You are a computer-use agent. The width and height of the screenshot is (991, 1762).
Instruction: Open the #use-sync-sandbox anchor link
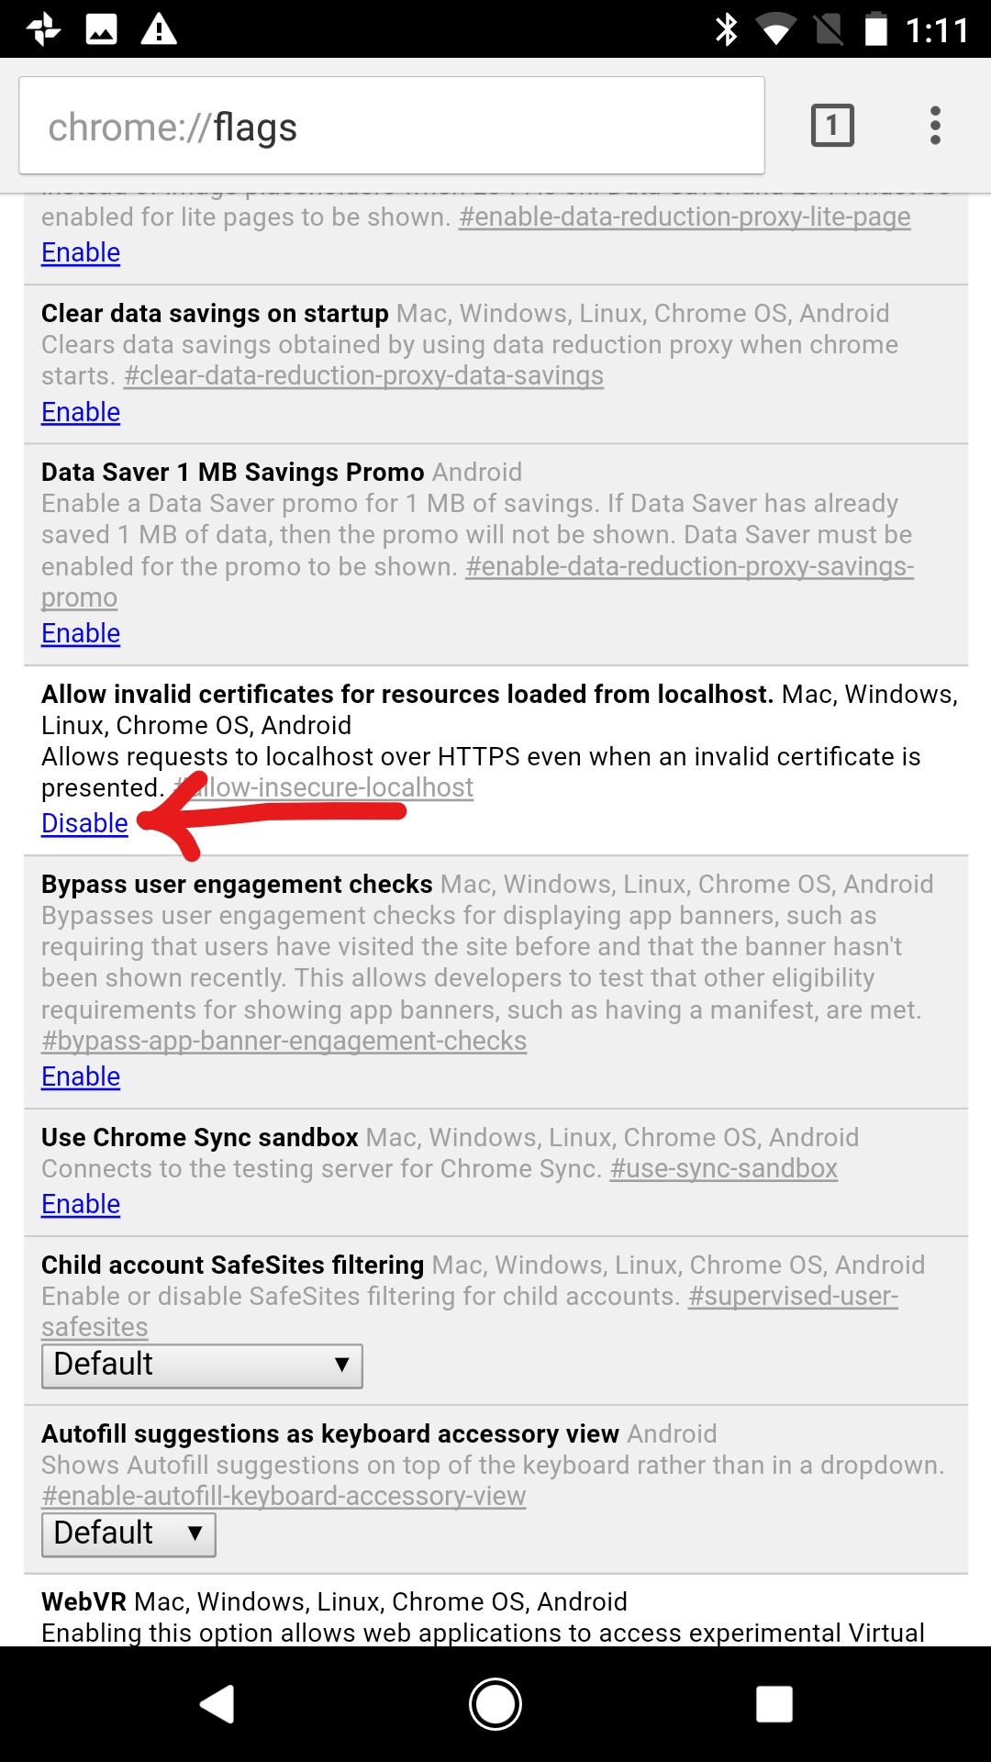[x=724, y=1168]
